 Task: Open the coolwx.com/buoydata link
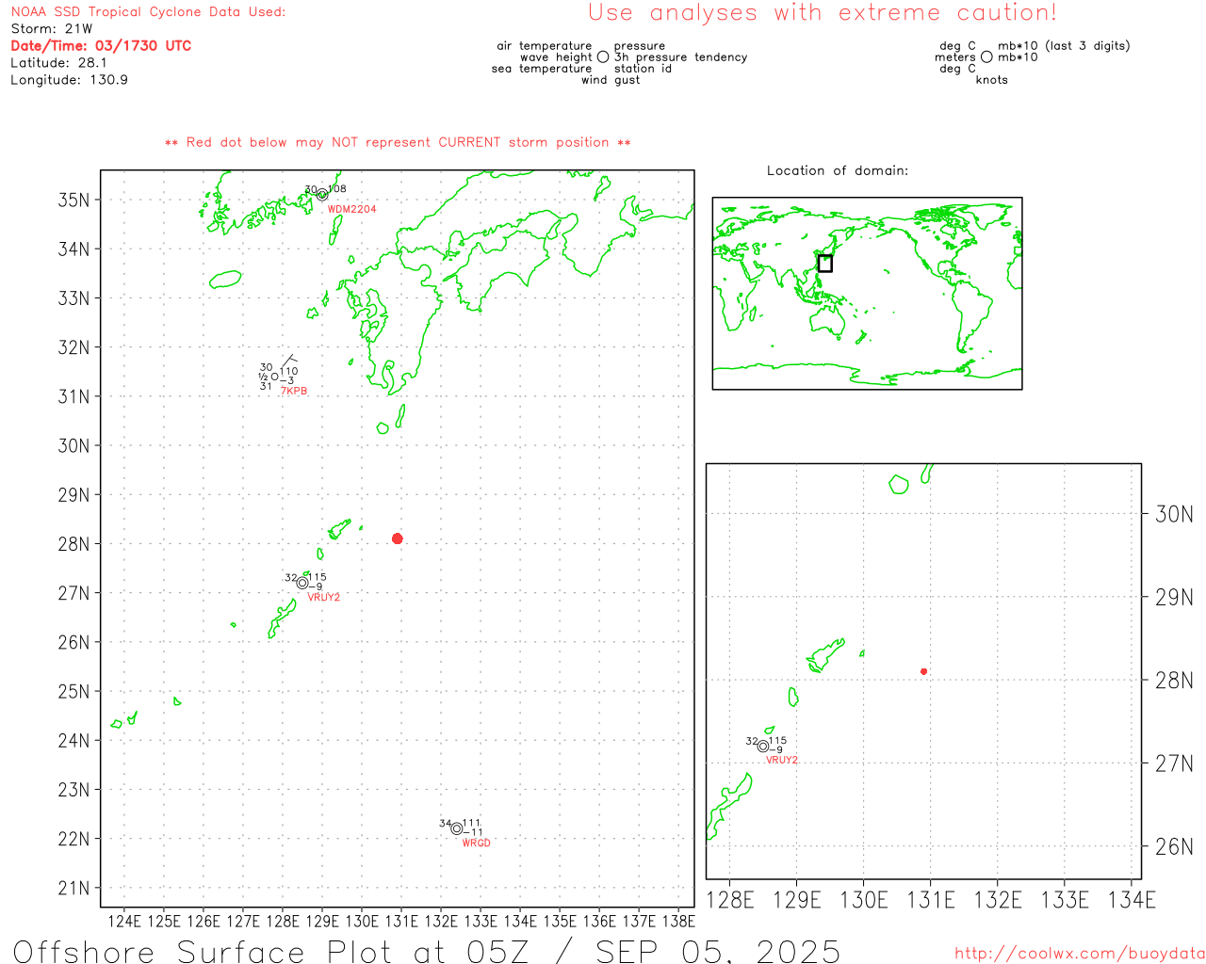[x=1080, y=954]
